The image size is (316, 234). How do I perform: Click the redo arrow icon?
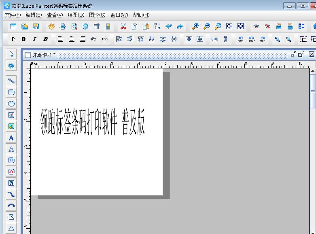[x=180, y=26]
